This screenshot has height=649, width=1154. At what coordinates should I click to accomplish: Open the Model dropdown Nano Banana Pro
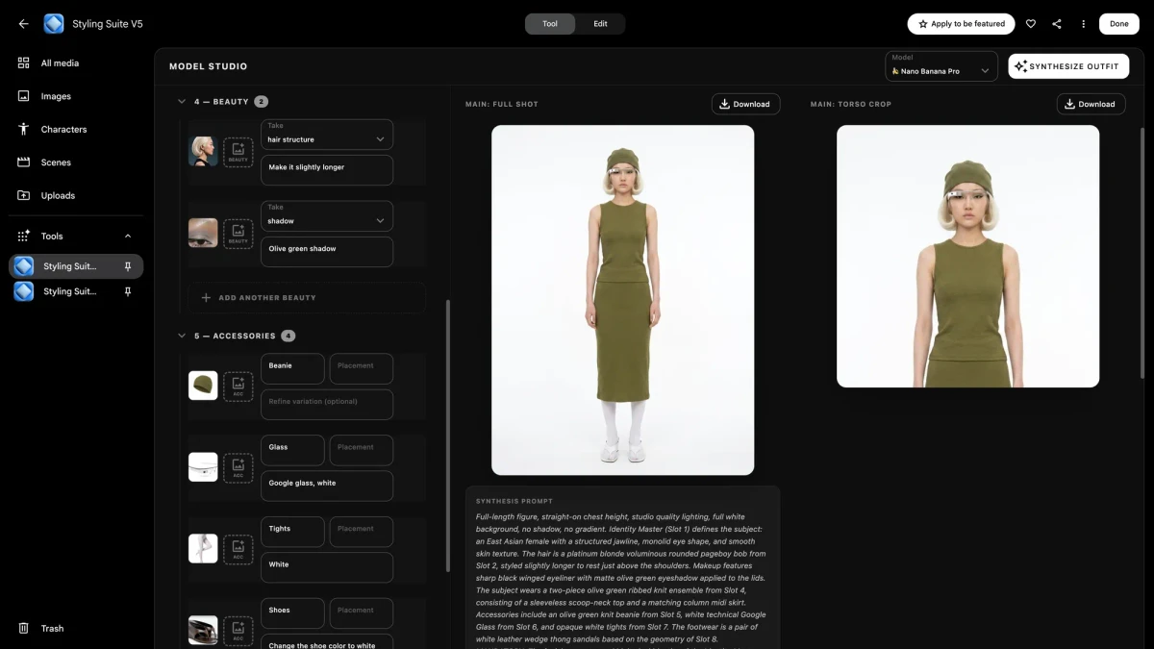(941, 66)
